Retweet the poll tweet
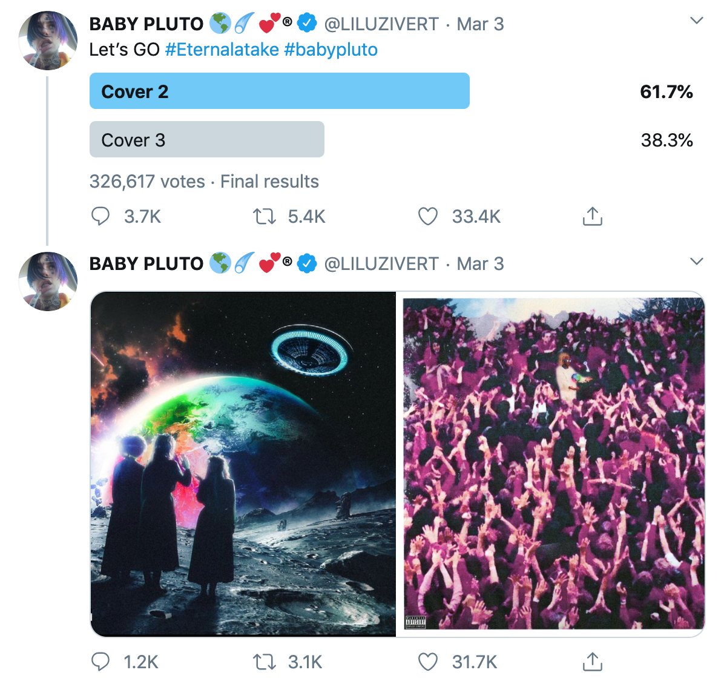Screen dimensions: 724x684 (x=264, y=217)
